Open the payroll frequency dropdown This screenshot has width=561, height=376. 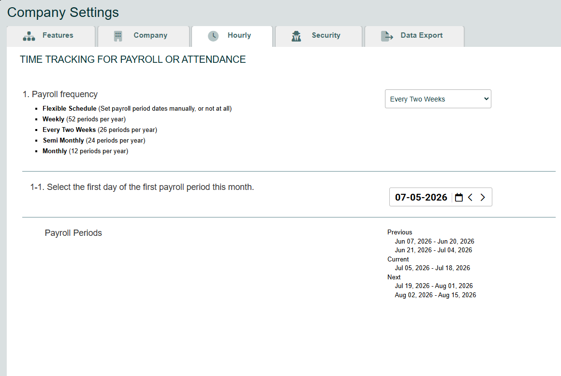tap(438, 99)
